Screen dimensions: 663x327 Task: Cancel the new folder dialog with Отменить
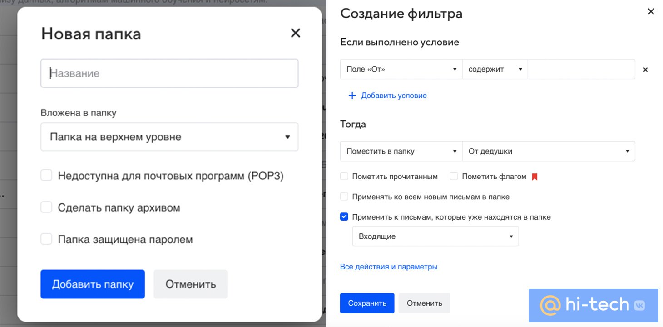(x=190, y=284)
